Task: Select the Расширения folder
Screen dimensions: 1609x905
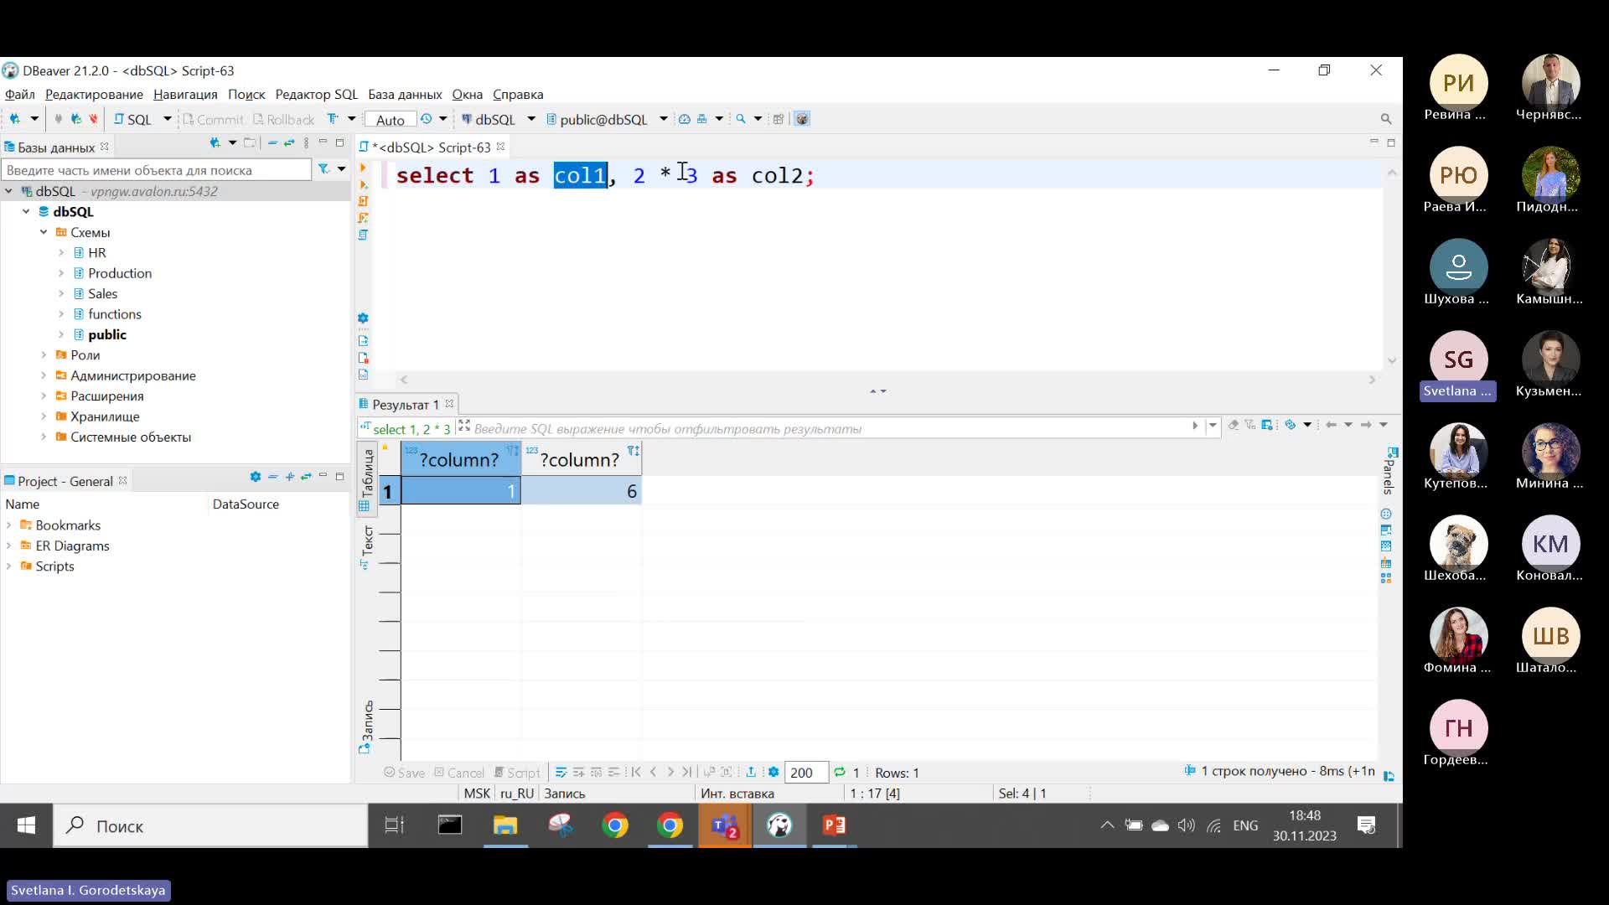Action: [x=106, y=396]
